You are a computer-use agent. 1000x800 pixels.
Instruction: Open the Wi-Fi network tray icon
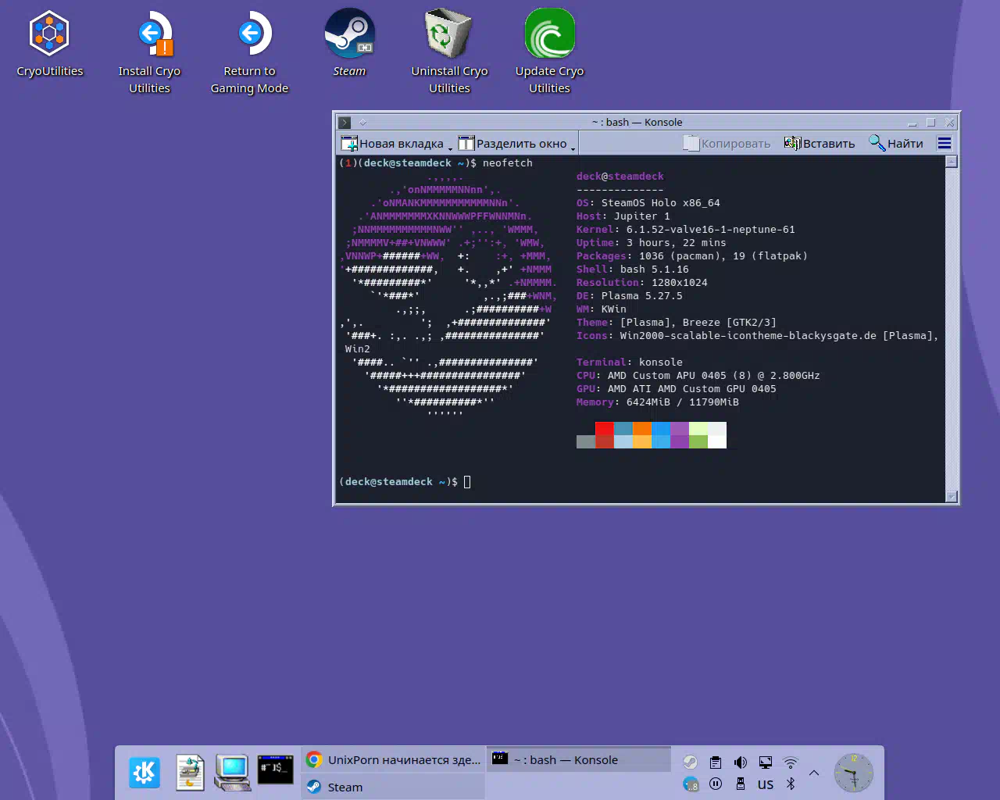(x=791, y=762)
